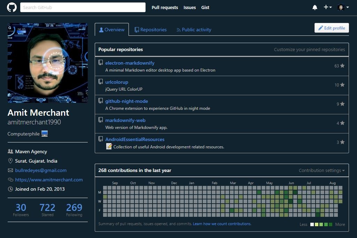The image size is (357, 238).
Task: Click the Search GitHub input field
Action: click(83, 7)
